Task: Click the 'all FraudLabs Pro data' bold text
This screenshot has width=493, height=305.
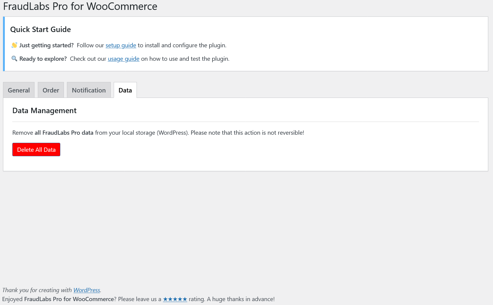Action: pos(64,133)
